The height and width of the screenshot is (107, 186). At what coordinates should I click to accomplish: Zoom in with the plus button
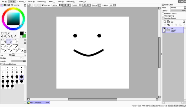(x=67, y=5)
